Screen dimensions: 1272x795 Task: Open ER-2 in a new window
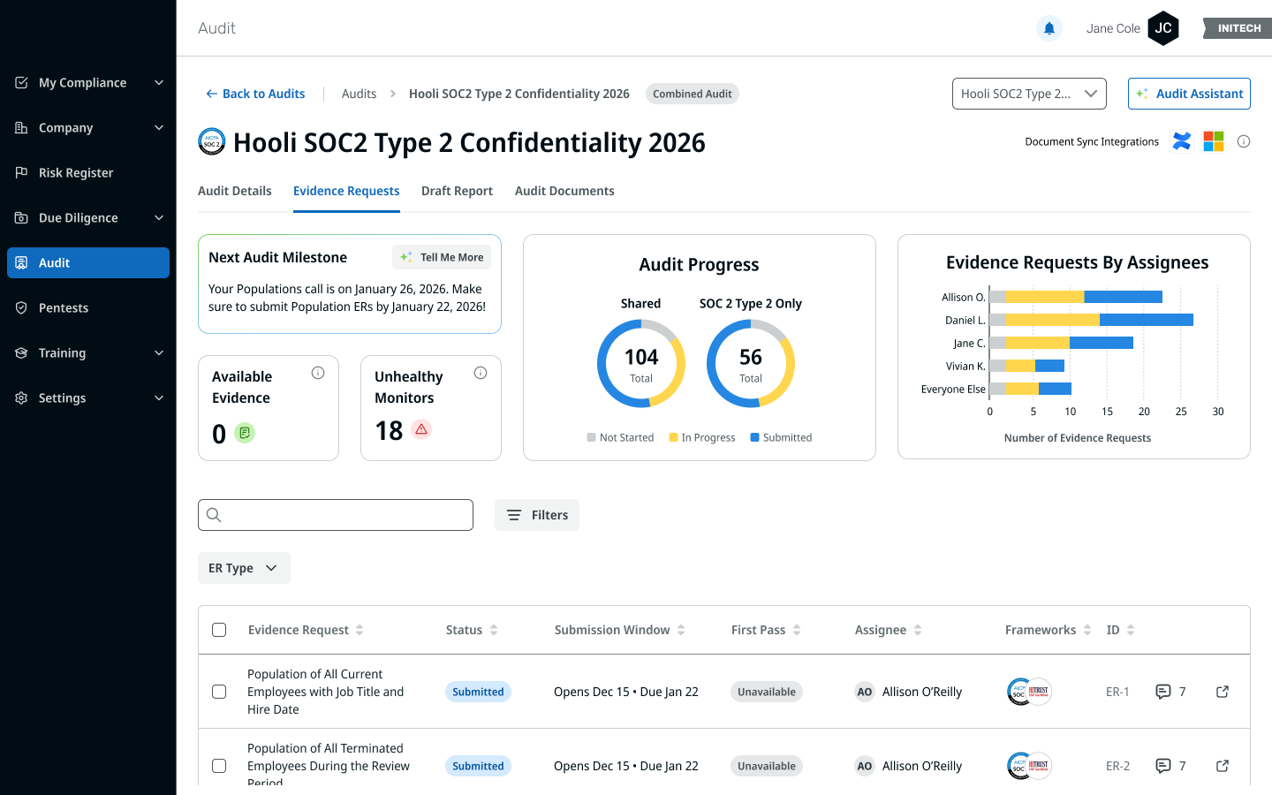pos(1223,766)
